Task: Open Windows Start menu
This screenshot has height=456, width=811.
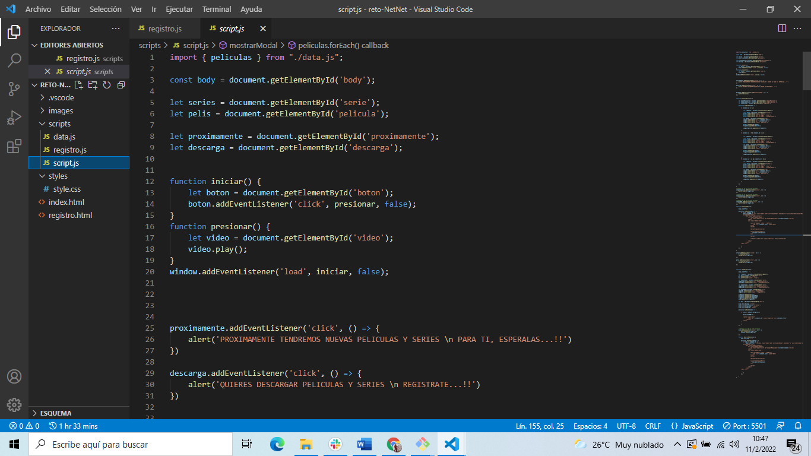Action: tap(14, 444)
